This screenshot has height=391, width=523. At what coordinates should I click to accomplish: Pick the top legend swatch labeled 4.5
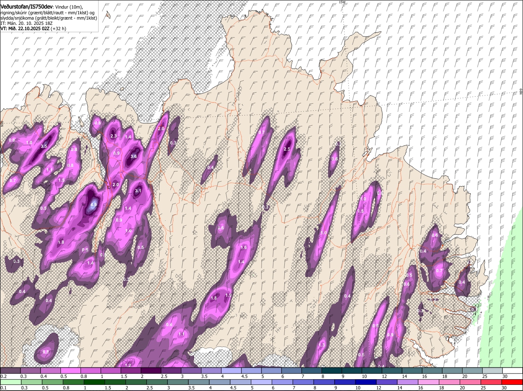tap(251, 370)
